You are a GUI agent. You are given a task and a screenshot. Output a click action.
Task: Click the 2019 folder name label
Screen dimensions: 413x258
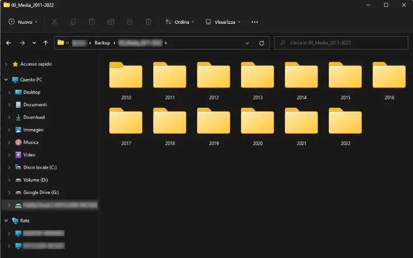(x=214, y=143)
